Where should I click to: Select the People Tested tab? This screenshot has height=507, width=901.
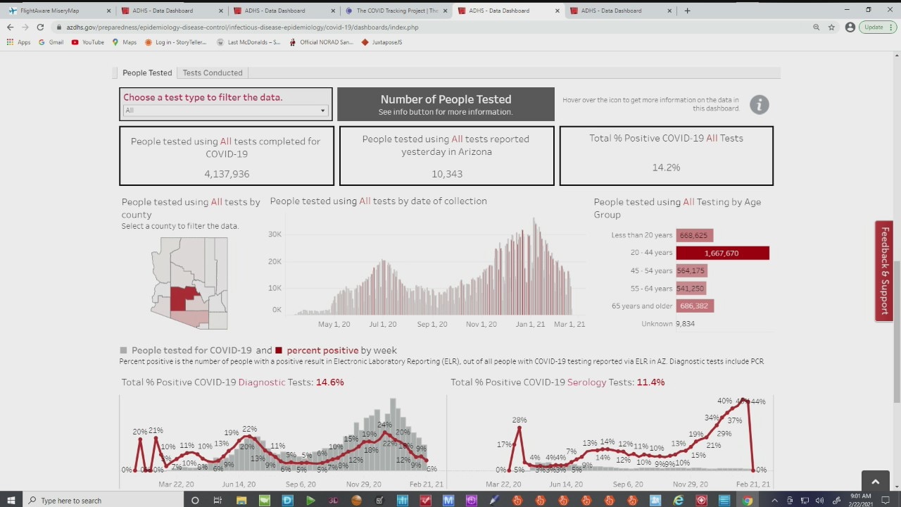147,73
